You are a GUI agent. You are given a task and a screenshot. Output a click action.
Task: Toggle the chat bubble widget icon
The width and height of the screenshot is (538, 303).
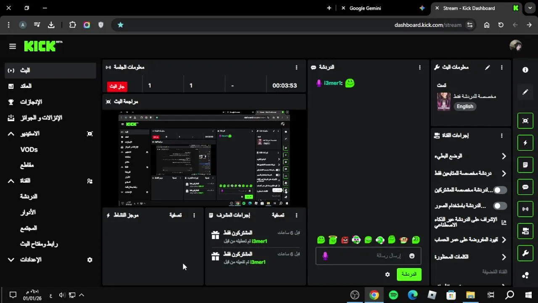click(525, 187)
